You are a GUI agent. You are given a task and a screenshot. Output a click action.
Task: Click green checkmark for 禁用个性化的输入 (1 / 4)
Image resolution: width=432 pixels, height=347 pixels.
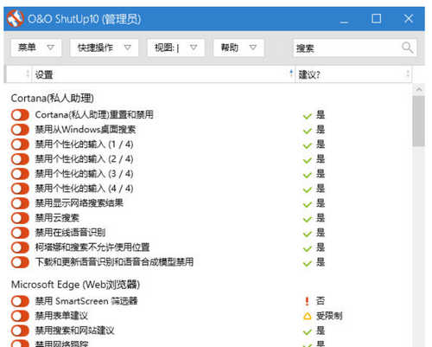(308, 145)
